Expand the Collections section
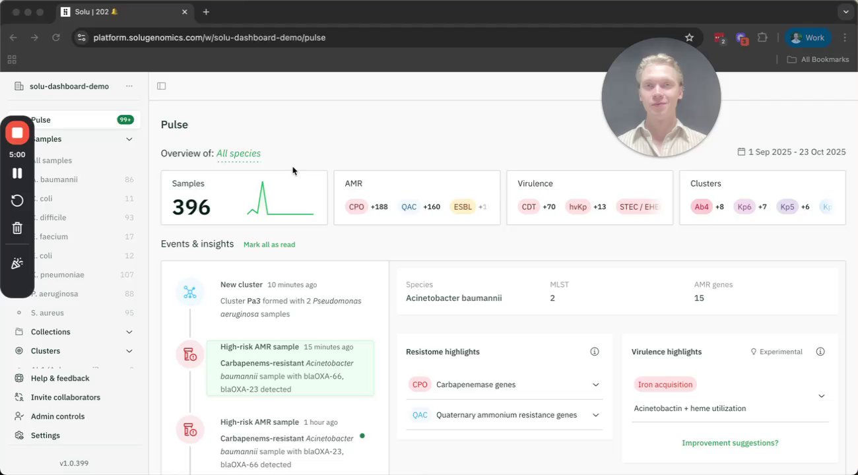This screenshot has height=475, width=858. point(129,332)
